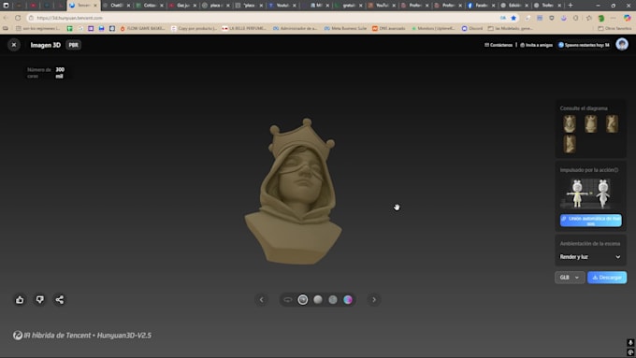636x358 pixels.
Task: Switch to the Edició browser tab
Action: tap(514, 6)
